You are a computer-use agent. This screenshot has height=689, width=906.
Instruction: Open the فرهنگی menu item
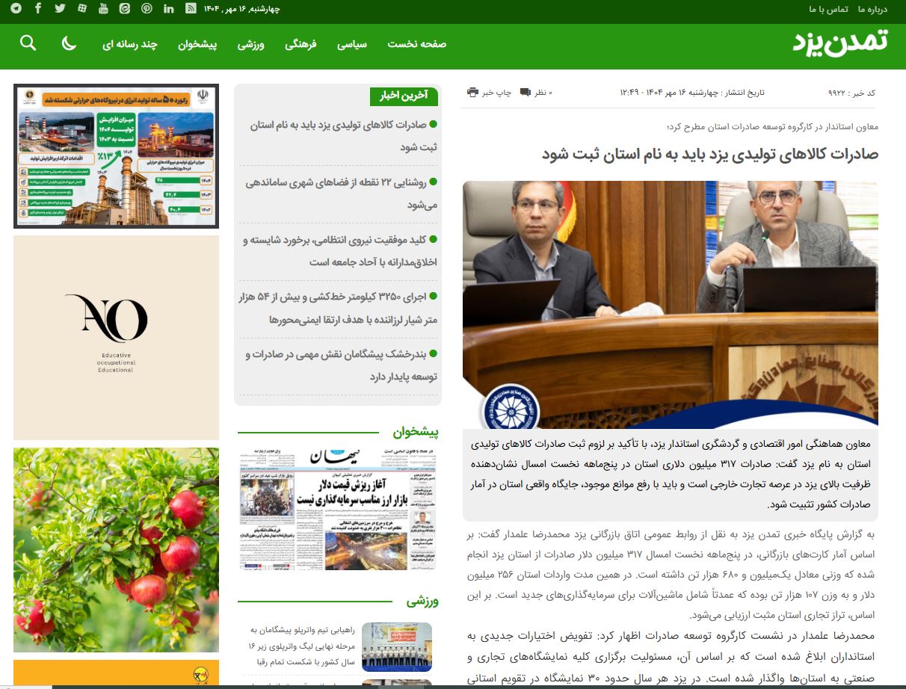(x=301, y=44)
